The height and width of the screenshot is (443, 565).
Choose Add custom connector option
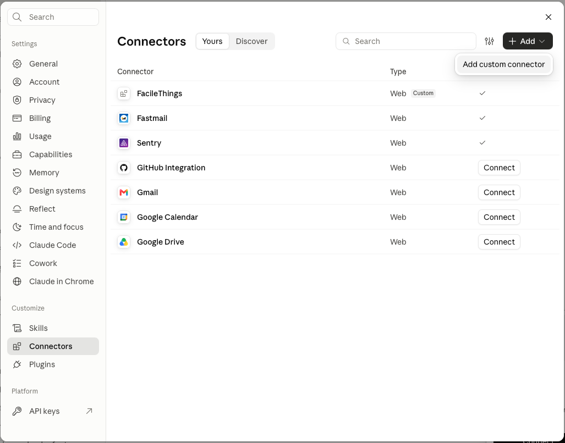click(503, 64)
